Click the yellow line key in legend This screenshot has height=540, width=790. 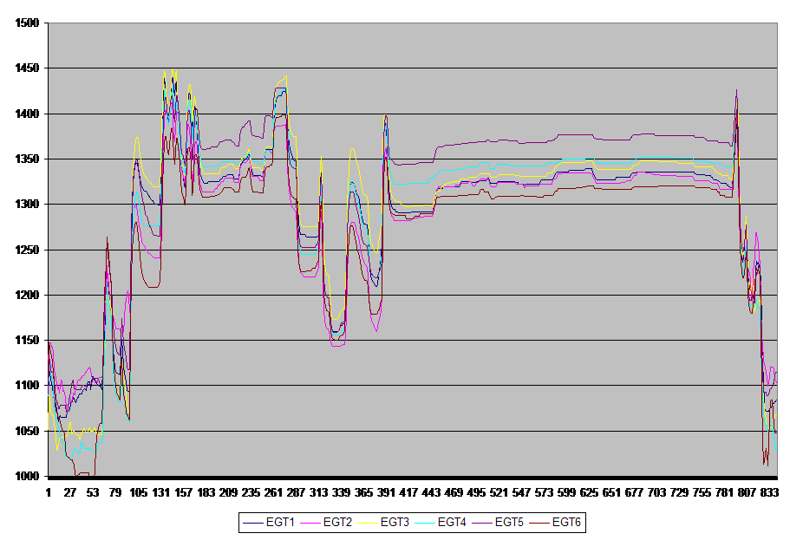pyautogui.click(x=367, y=523)
